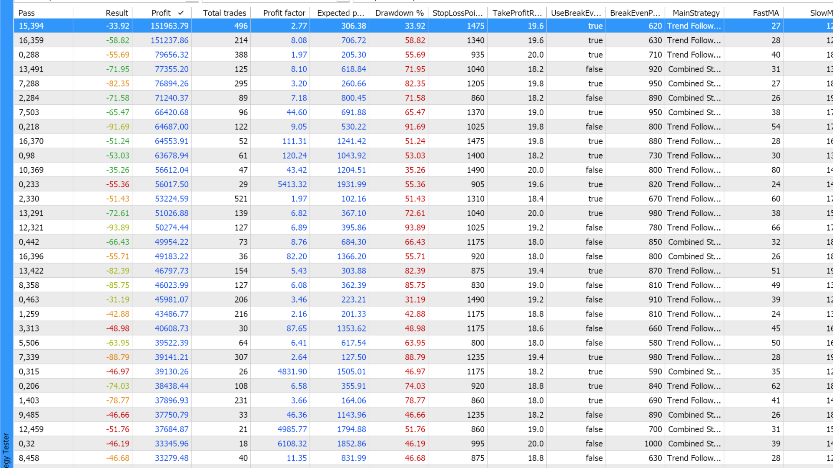Click the UseBreakEven column header
833x468 pixels.
pos(576,13)
